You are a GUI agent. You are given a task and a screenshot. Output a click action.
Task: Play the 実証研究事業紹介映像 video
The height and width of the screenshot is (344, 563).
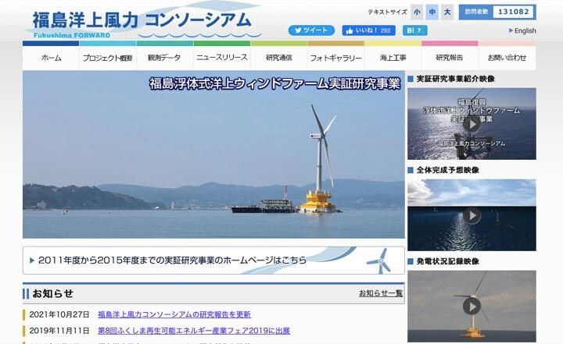click(472, 124)
